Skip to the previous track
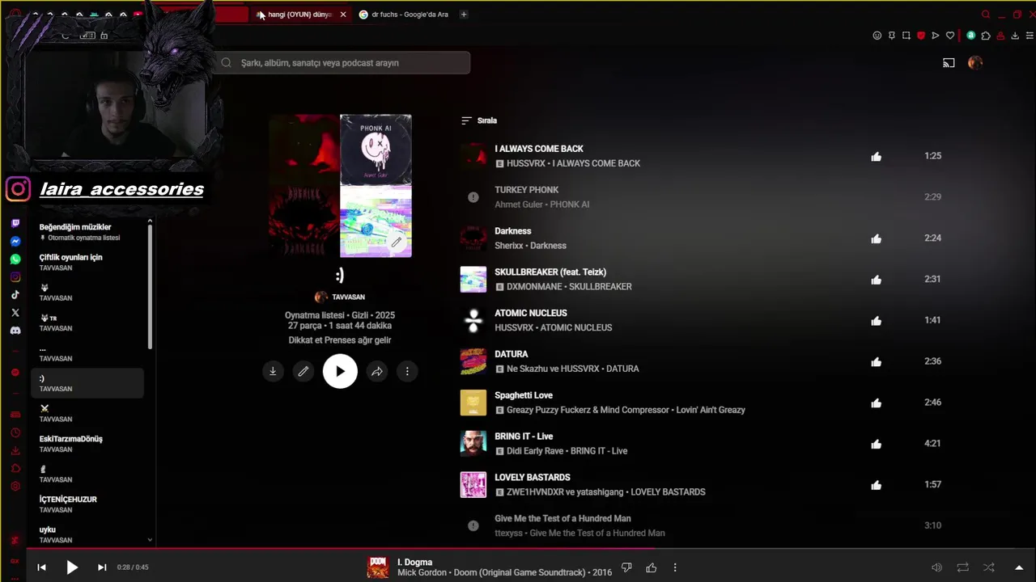 tap(41, 567)
